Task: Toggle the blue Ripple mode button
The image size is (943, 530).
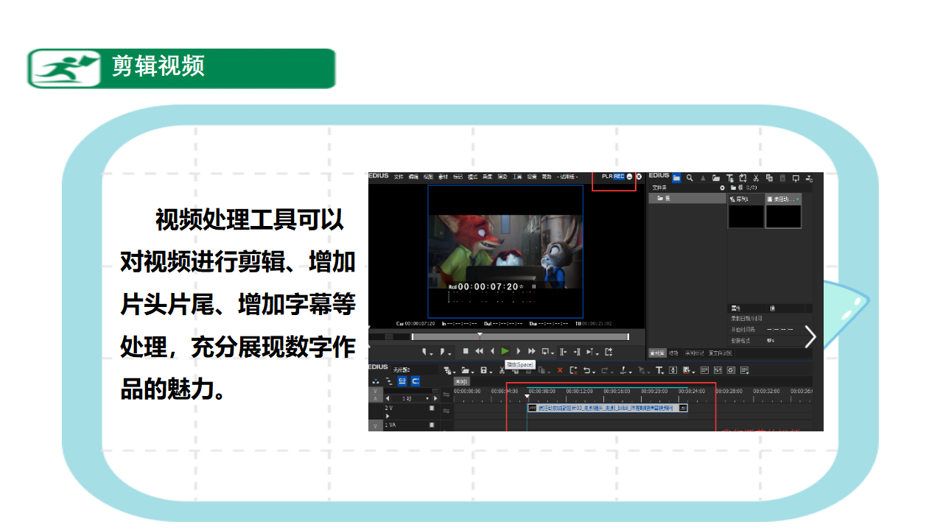Action: (x=402, y=381)
